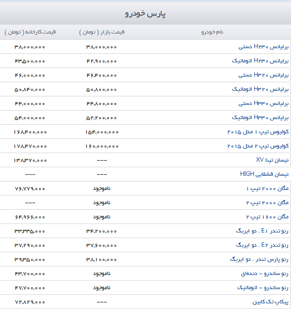This screenshot has height=309, width=291.
Task: Select market price 37,600,000
Action: 101,246
